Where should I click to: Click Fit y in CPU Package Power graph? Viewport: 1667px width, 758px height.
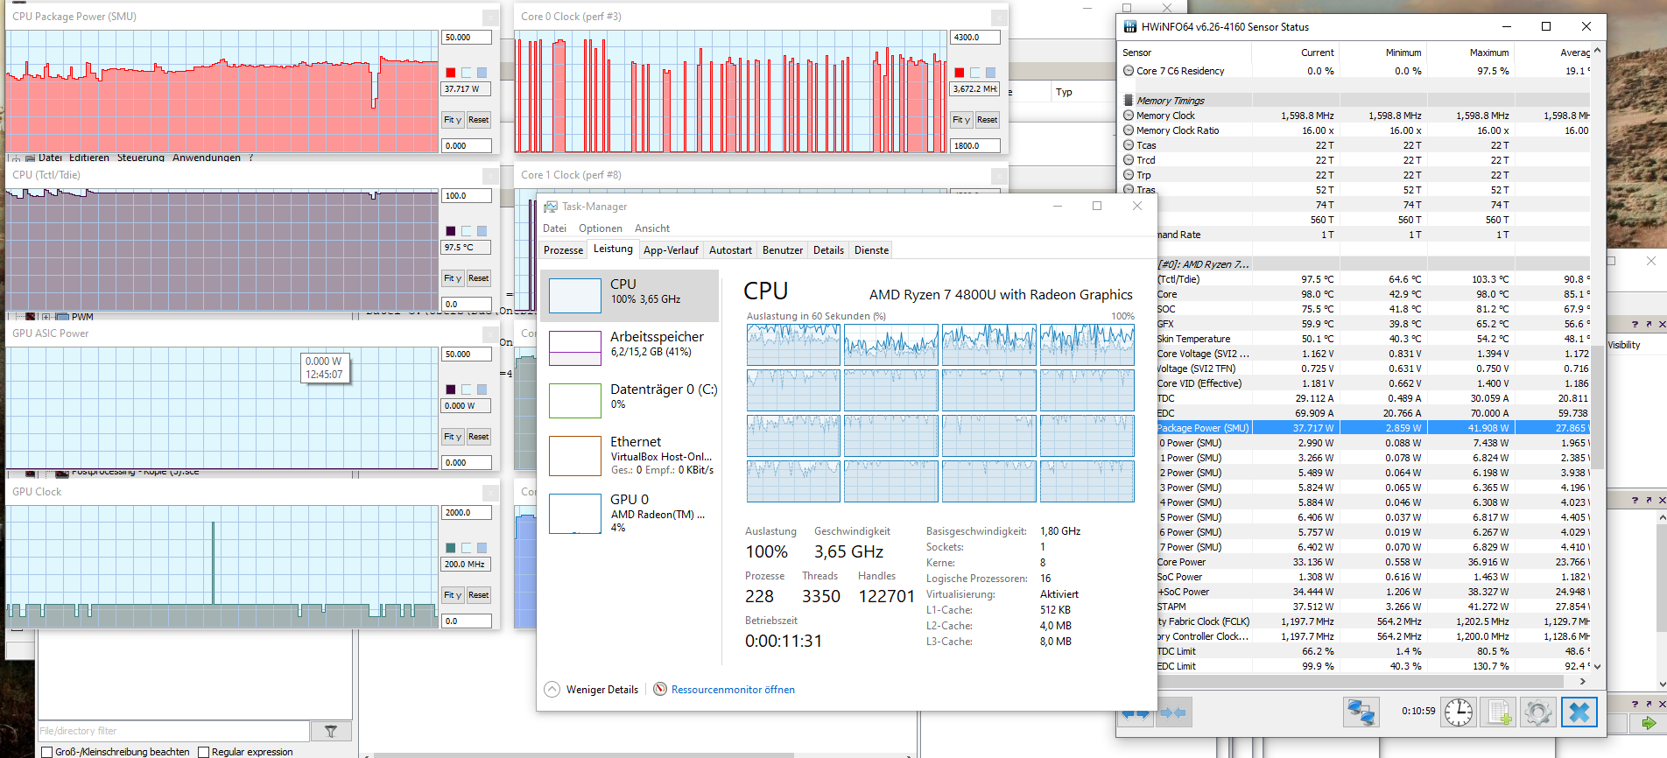point(452,120)
